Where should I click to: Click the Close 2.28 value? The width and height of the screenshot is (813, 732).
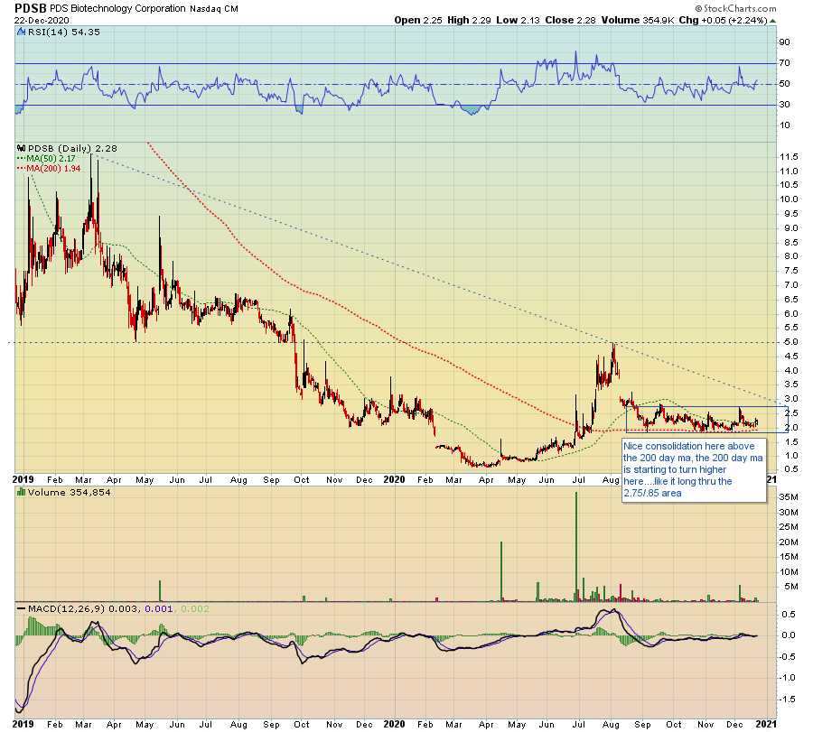[x=570, y=20]
